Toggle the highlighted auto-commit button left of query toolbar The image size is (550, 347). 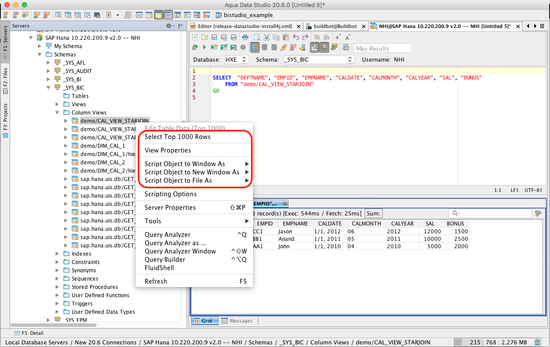pyautogui.click(x=255, y=47)
